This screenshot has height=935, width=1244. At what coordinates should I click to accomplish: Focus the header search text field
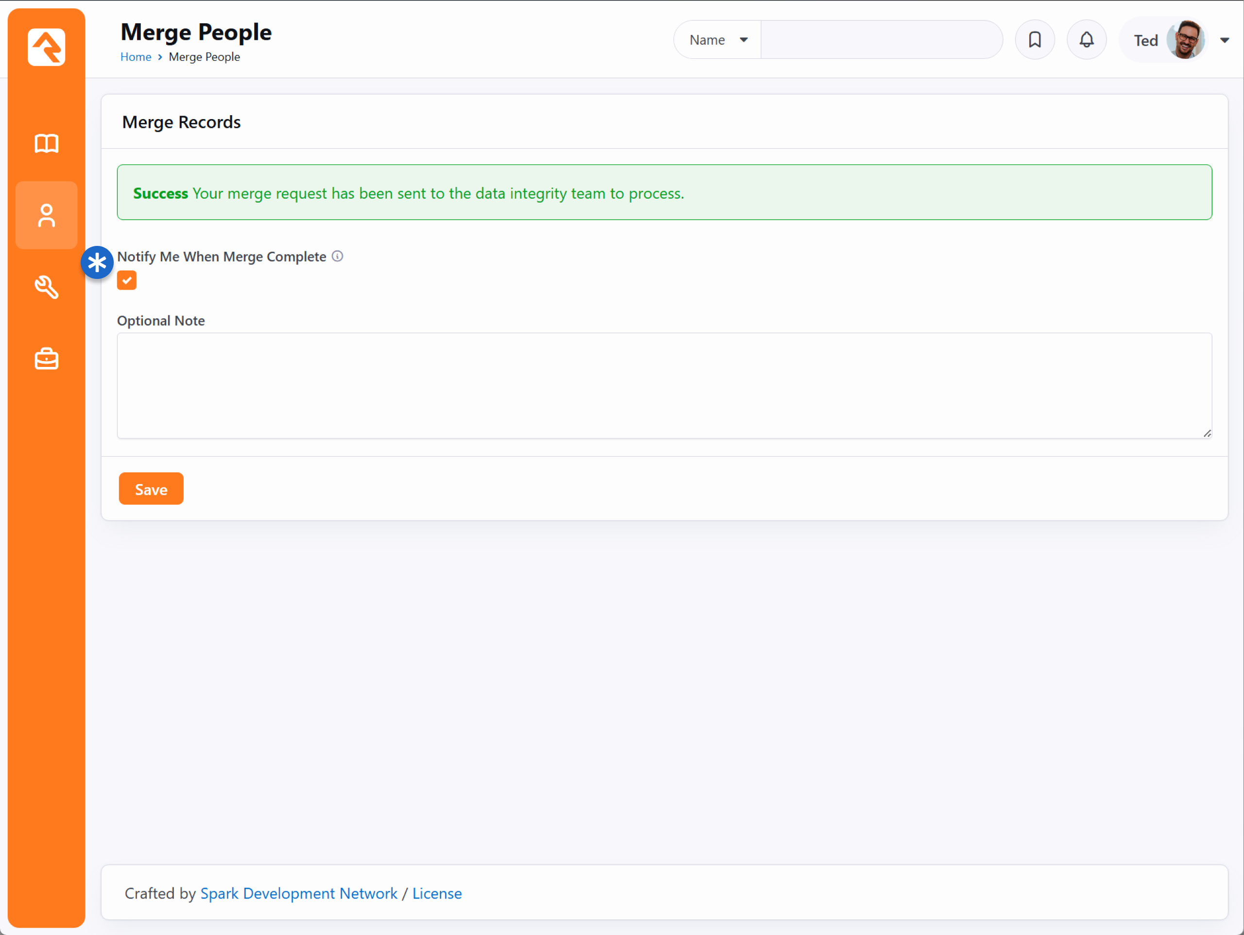coord(881,40)
